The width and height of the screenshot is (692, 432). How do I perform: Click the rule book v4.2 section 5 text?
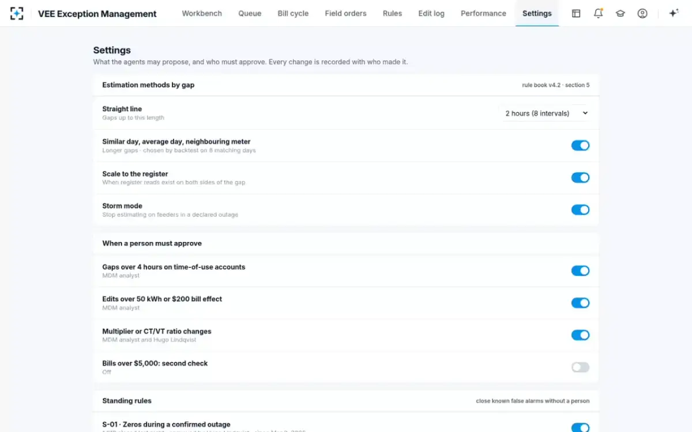tap(556, 85)
